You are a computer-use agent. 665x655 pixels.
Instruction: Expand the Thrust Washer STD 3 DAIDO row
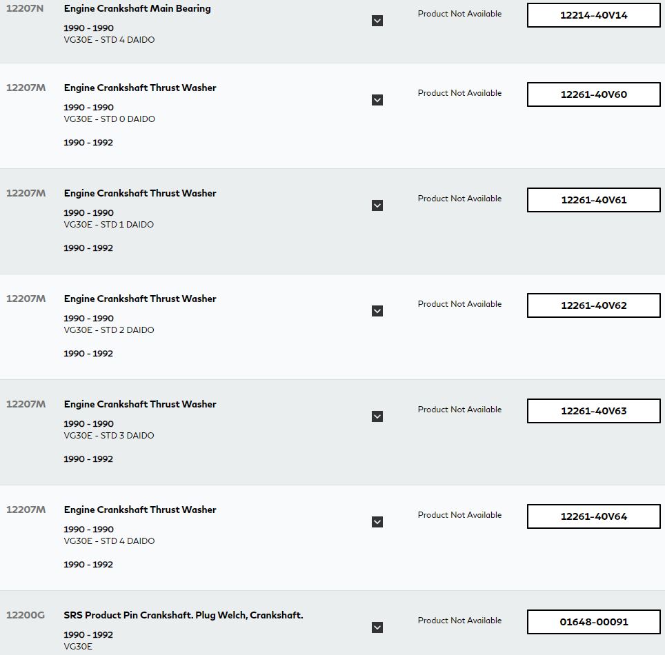pyautogui.click(x=377, y=416)
